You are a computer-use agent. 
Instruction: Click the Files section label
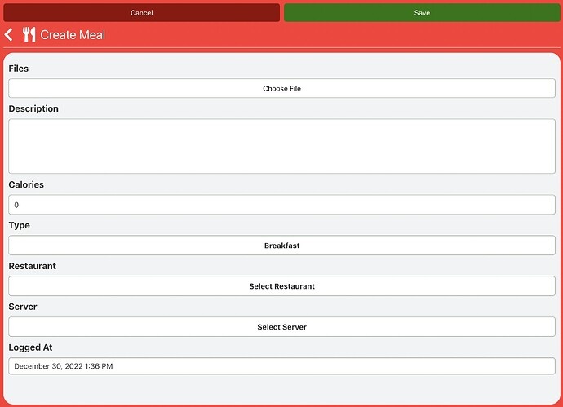(x=18, y=69)
